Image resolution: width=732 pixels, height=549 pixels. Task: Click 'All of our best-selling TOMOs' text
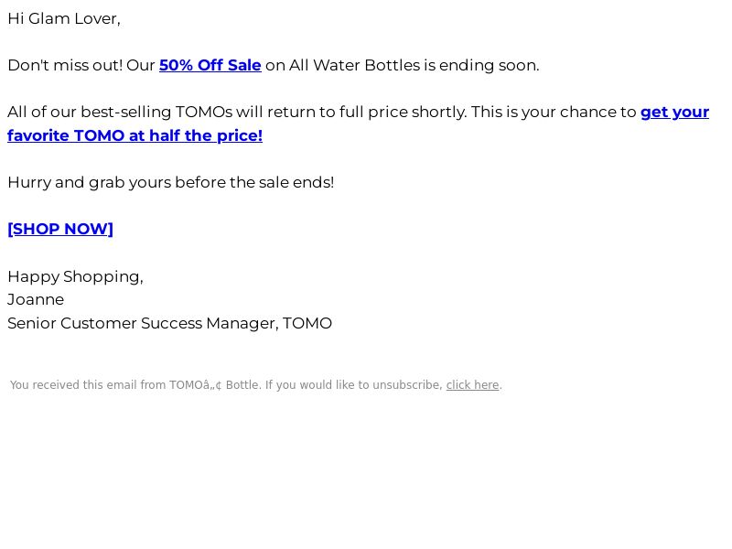pyautogui.click(x=120, y=112)
